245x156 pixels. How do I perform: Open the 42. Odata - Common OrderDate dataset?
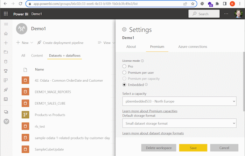coord(69,80)
